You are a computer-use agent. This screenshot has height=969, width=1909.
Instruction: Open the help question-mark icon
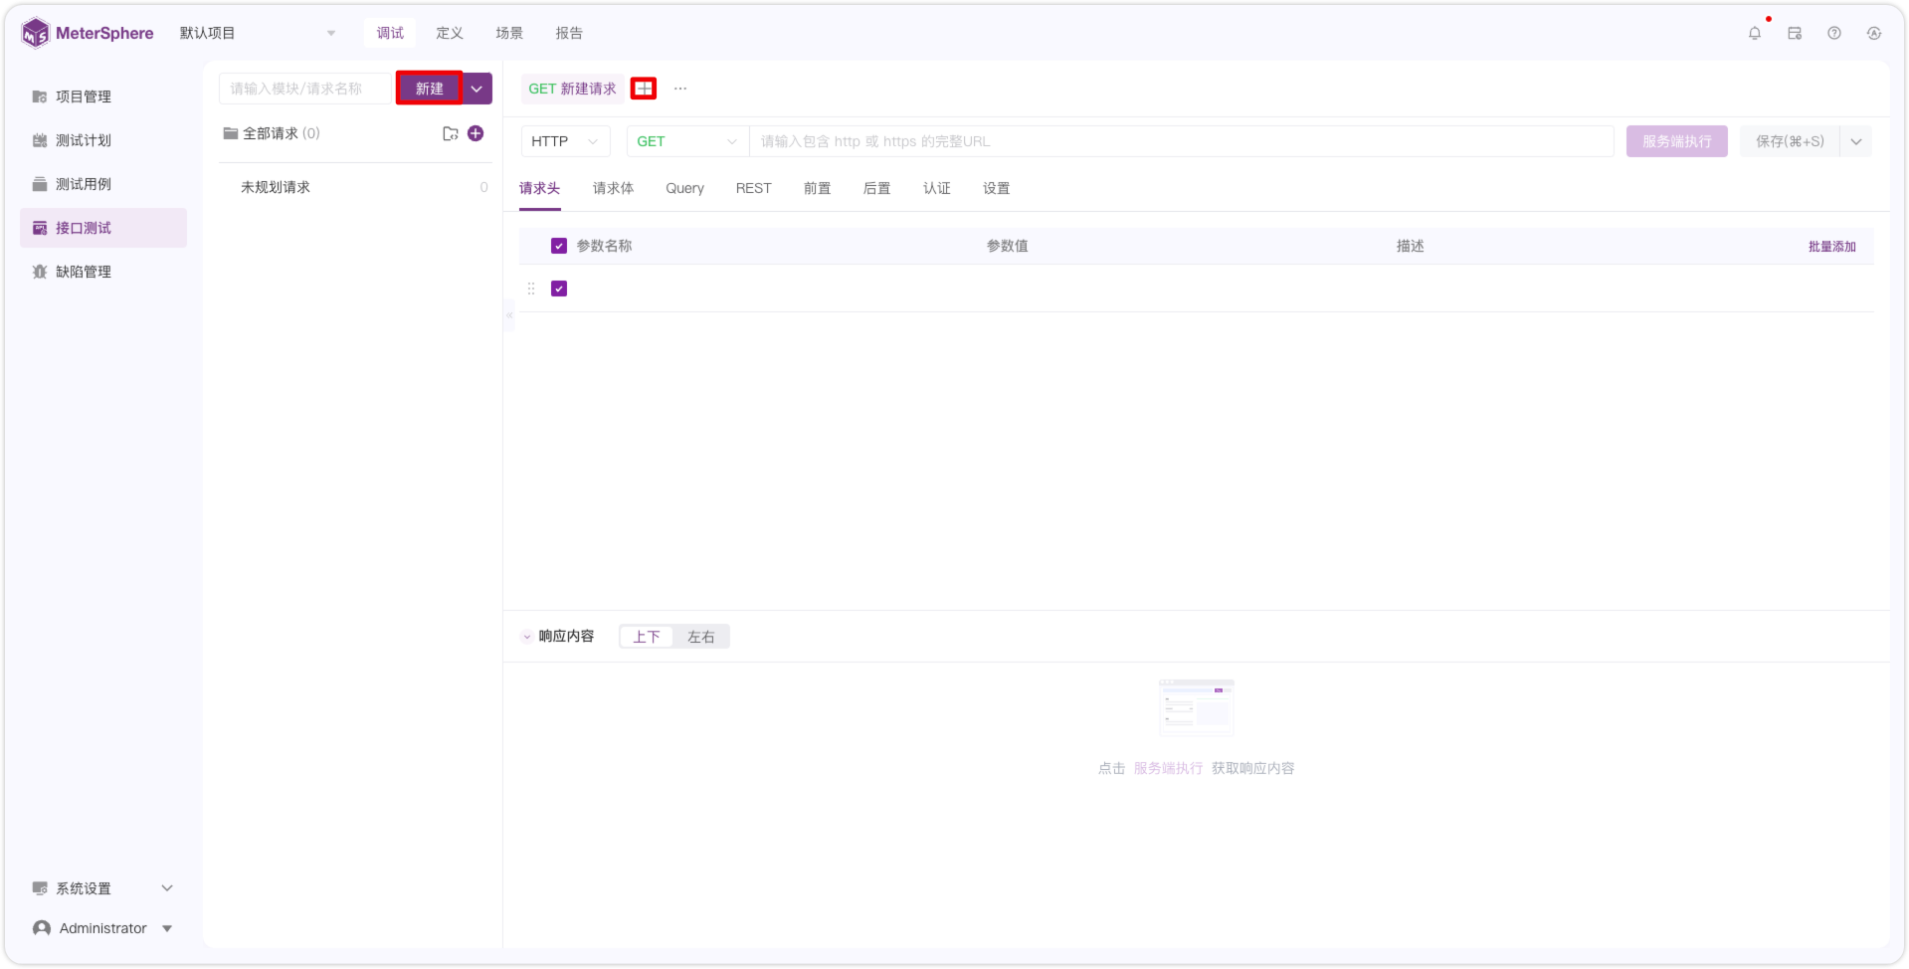coord(1834,33)
